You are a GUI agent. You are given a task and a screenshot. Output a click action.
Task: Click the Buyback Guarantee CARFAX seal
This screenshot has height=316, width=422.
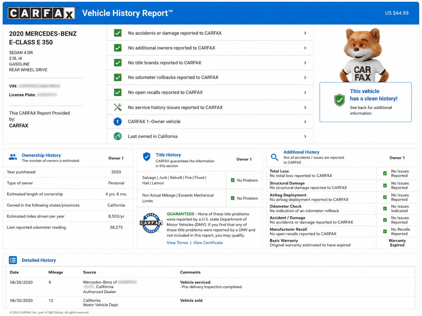click(x=151, y=223)
